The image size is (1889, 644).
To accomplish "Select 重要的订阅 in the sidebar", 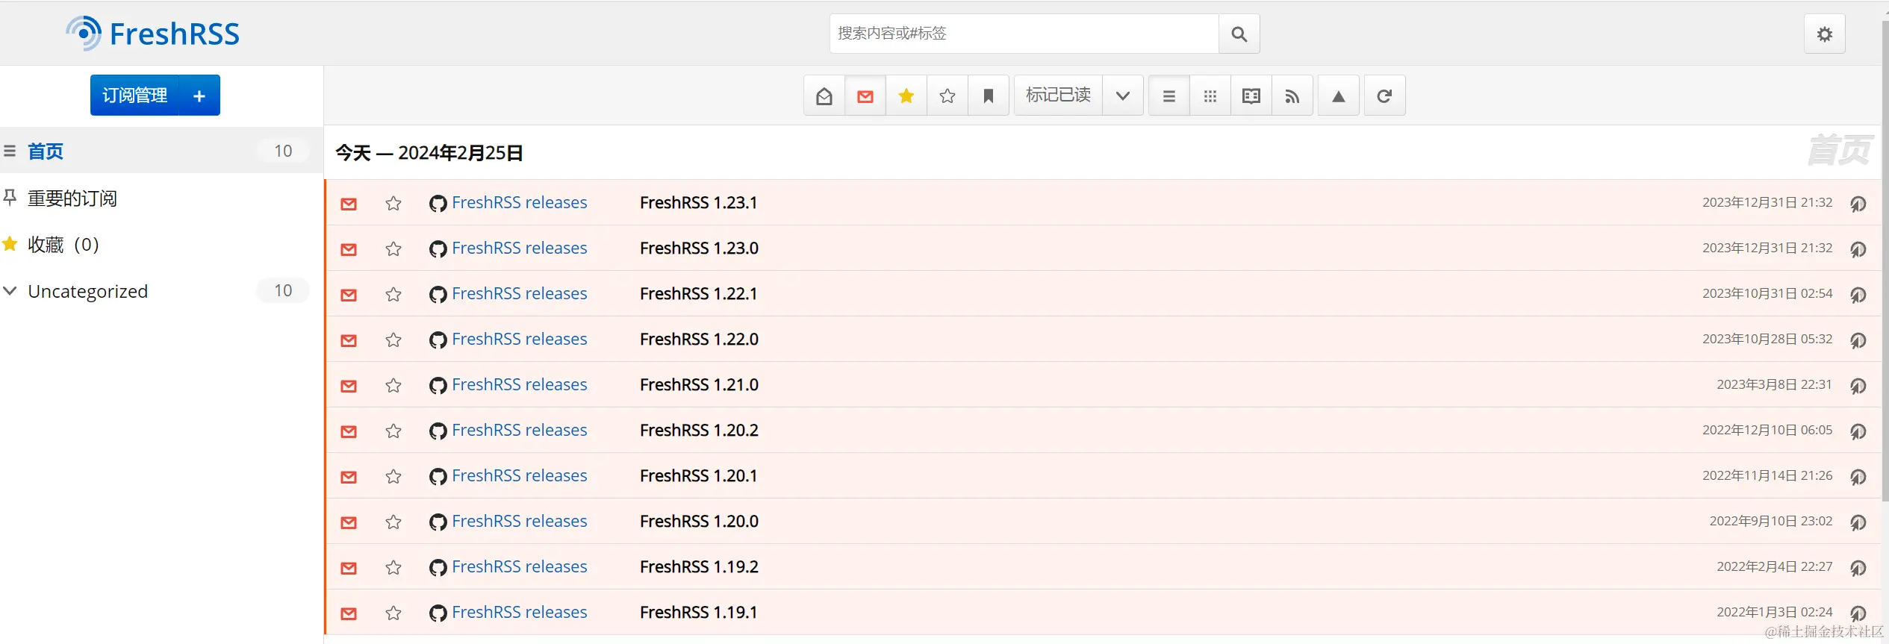I will point(72,198).
